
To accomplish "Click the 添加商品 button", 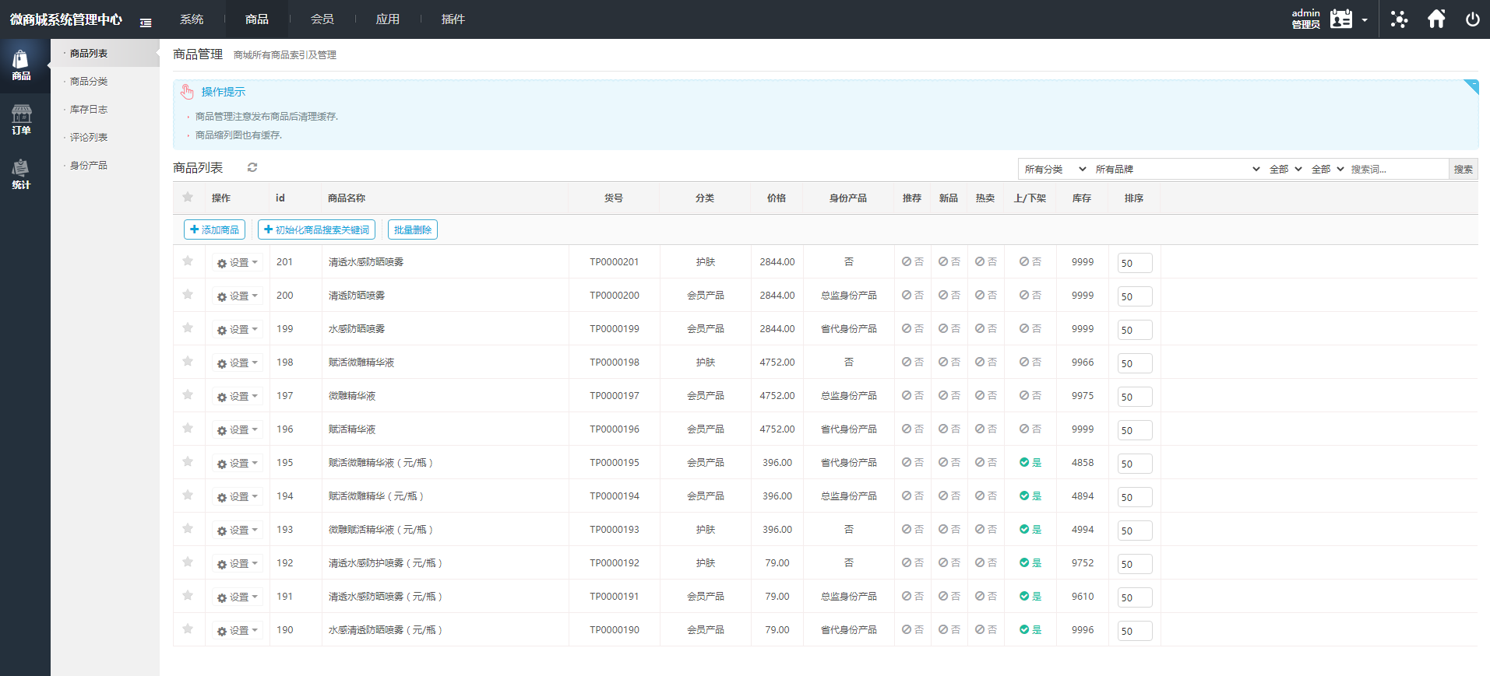I will click(214, 229).
